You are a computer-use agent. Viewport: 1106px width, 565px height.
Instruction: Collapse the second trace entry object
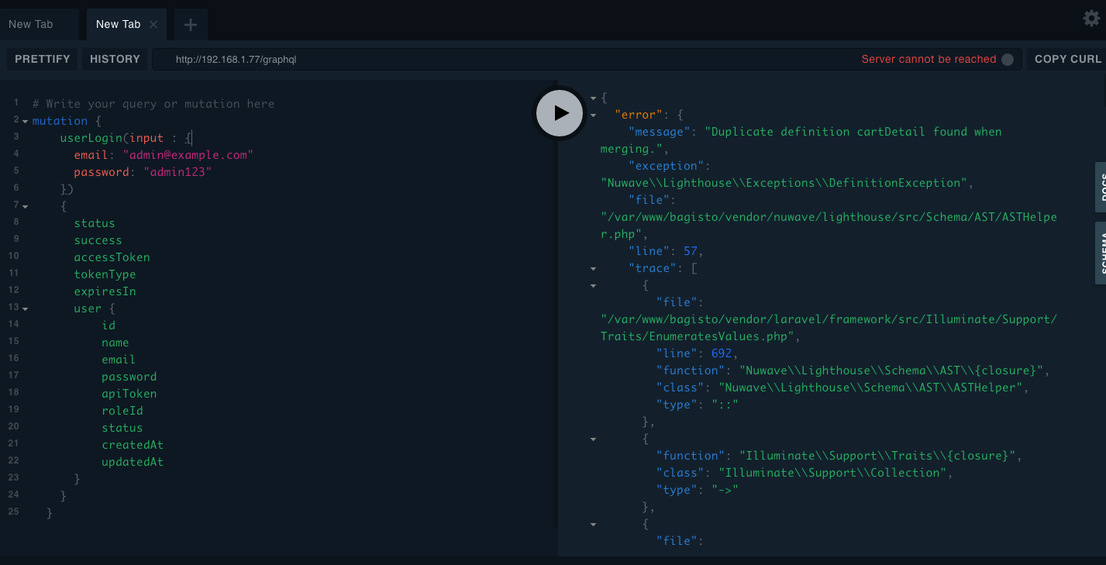coord(593,439)
